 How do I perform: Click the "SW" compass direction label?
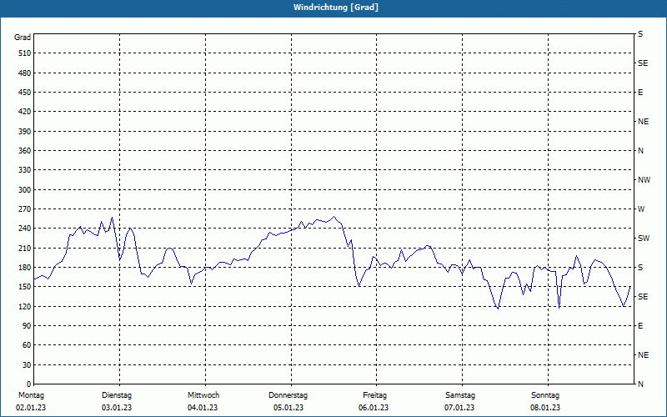coord(644,239)
